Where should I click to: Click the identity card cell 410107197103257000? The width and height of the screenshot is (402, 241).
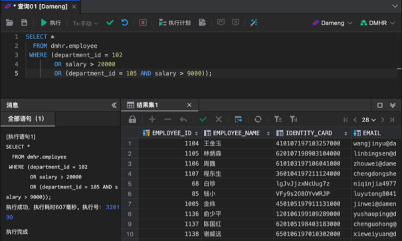point(312,143)
